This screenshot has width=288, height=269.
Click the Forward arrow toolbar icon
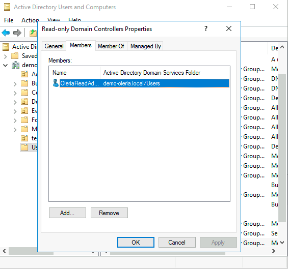click(x=17, y=33)
